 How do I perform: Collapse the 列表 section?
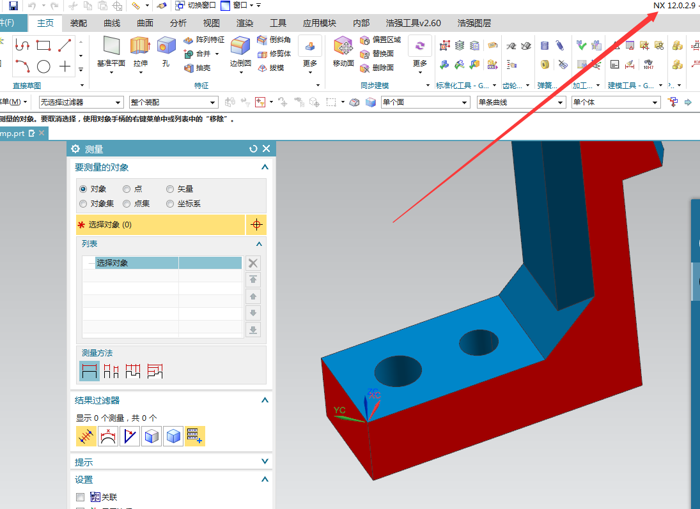click(x=259, y=244)
